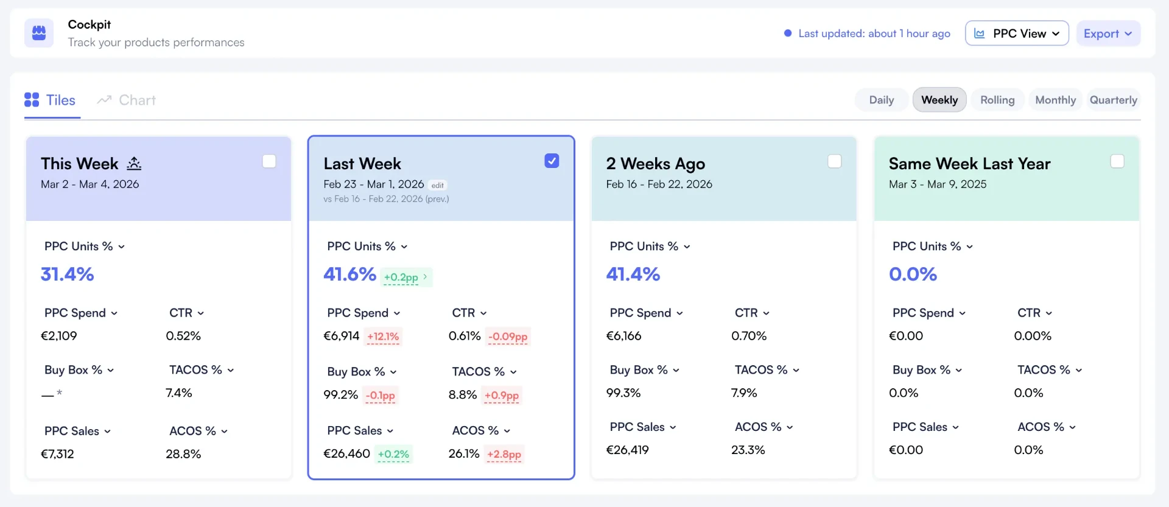
Task: Switch to the Chart tab
Action: pos(127,100)
